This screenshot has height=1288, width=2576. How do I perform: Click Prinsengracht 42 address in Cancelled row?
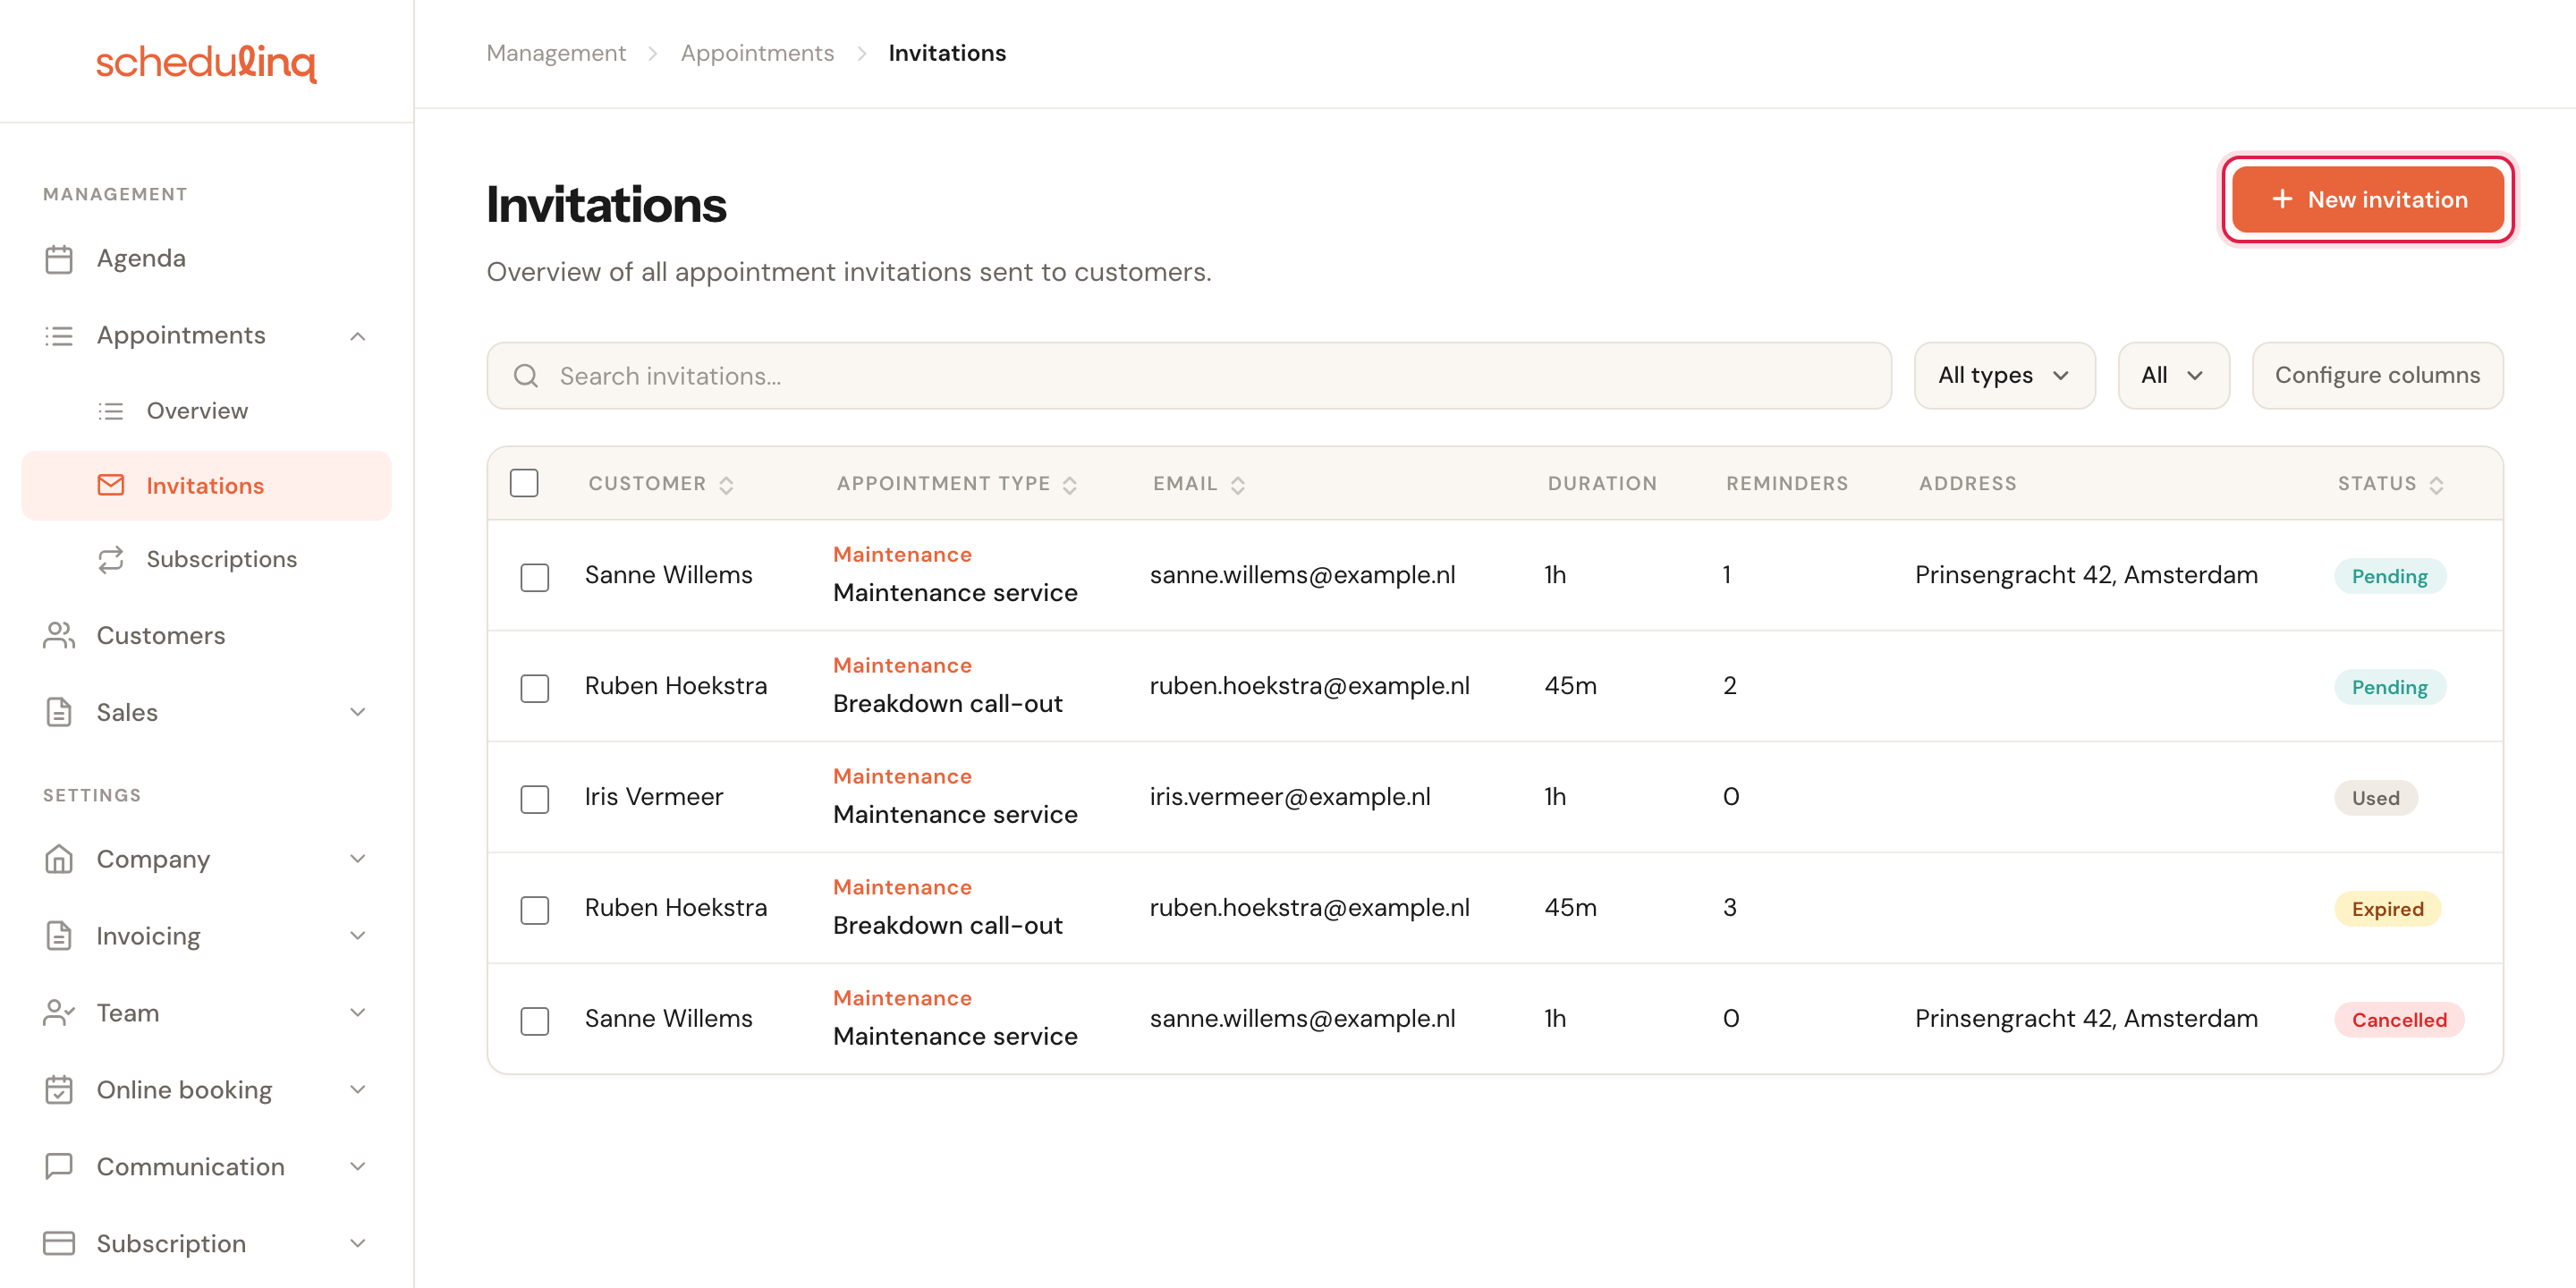[x=2086, y=1019]
